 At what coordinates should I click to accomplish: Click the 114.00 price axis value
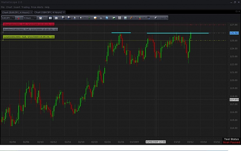pyautogui.click(x=234, y=128)
